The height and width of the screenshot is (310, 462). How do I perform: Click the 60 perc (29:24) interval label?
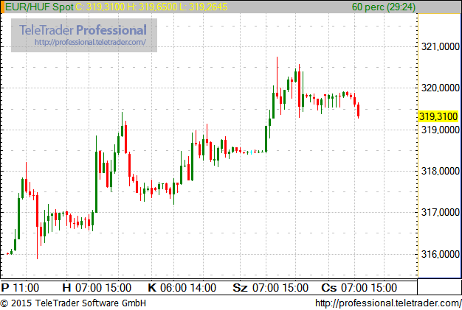tap(384, 7)
